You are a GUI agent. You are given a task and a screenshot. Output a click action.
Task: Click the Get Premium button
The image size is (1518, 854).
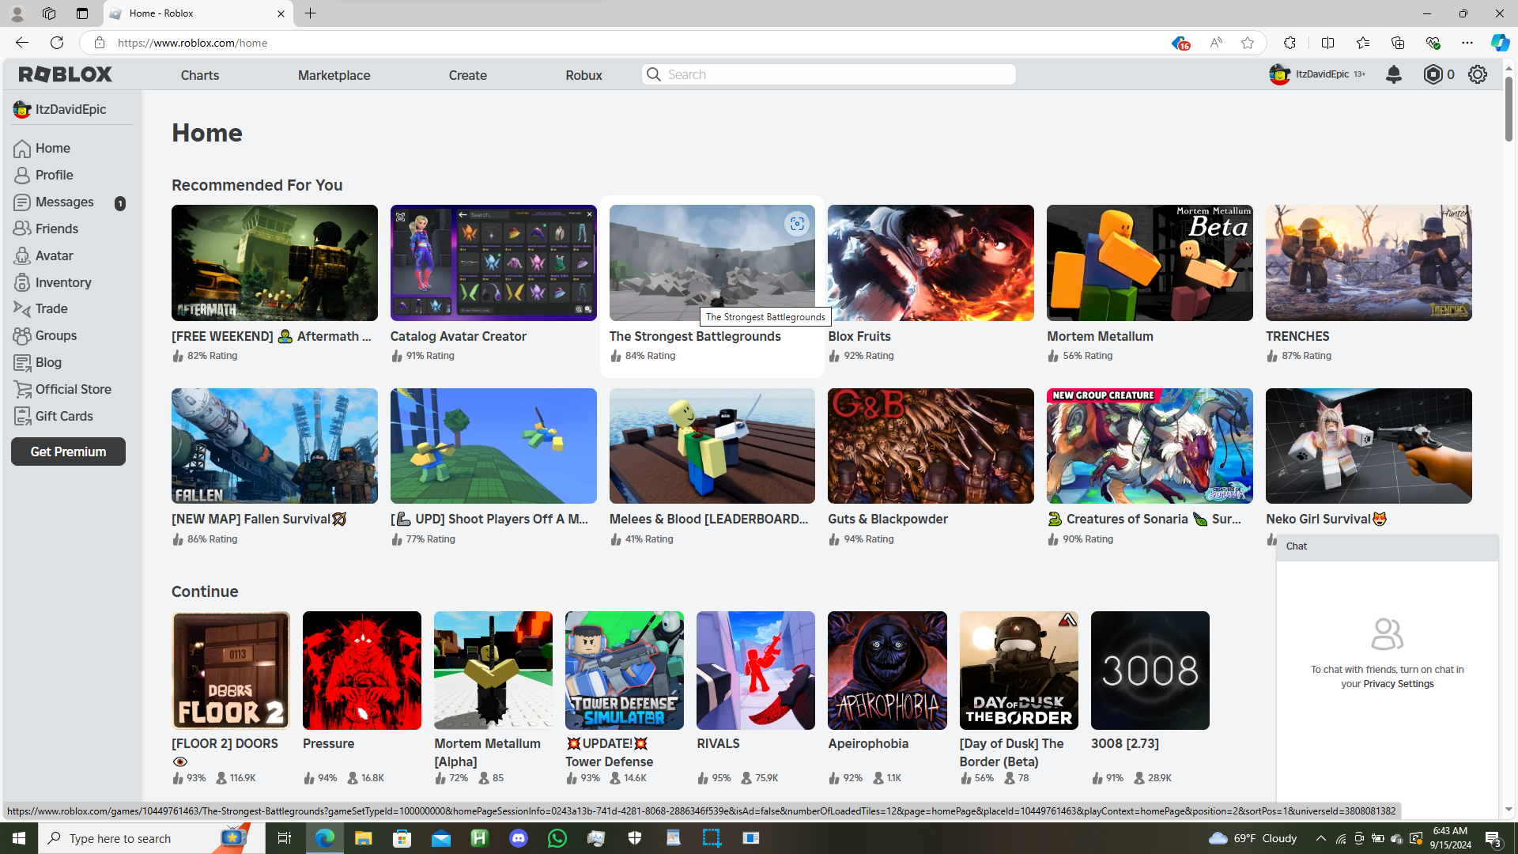(68, 452)
